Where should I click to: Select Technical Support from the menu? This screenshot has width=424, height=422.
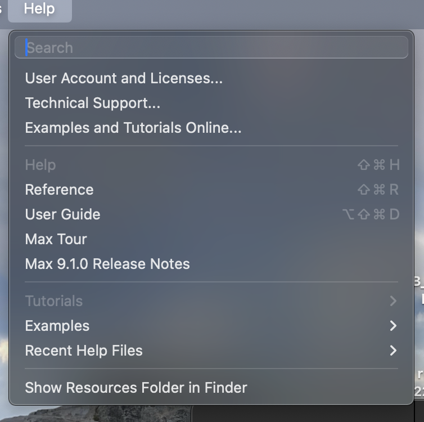point(93,103)
